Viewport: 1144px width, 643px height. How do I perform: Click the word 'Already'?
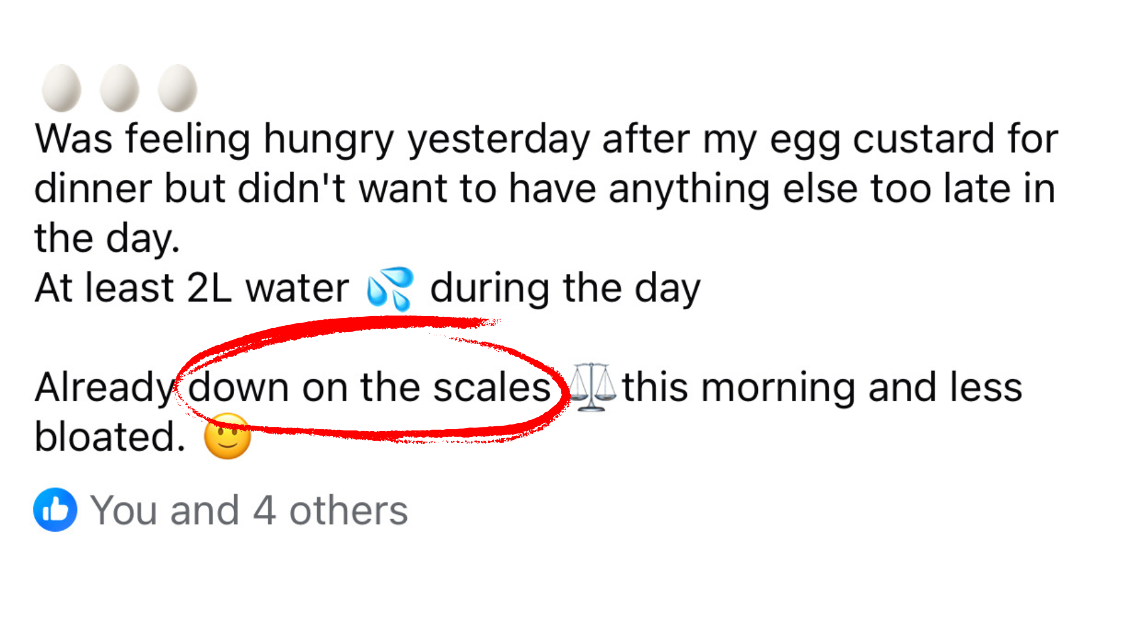click(x=103, y=388)
